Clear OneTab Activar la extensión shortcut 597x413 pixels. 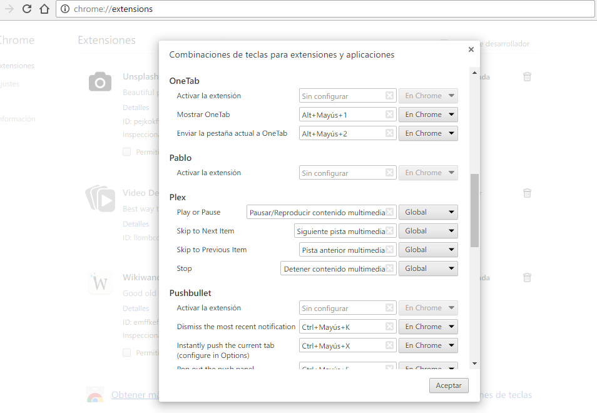coord(389,96)
